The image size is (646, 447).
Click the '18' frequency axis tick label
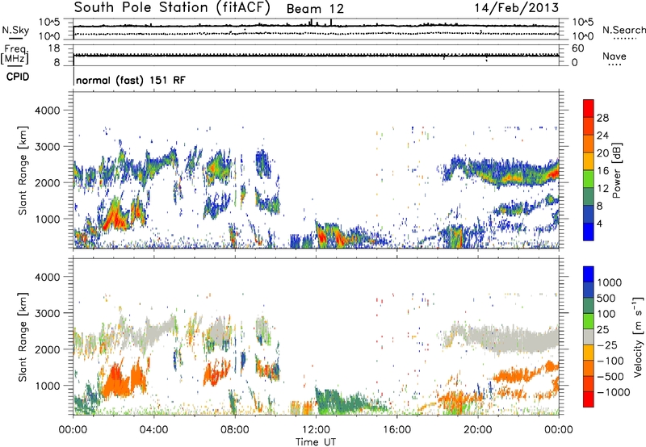54,48
